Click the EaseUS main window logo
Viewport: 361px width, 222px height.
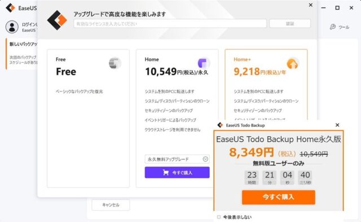pos(10,8)
